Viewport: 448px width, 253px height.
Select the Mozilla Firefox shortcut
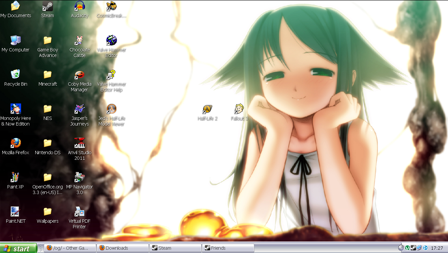click(x=15, y=147)
